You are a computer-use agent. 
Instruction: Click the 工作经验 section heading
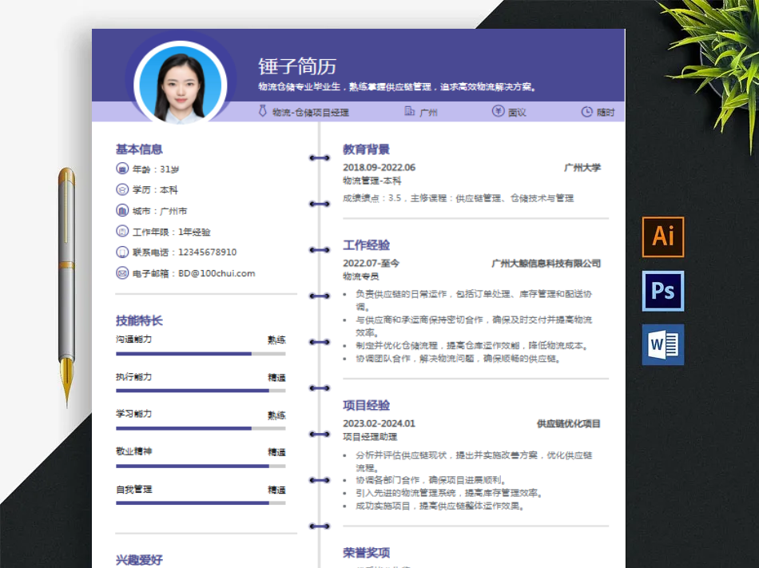(367, 245)
